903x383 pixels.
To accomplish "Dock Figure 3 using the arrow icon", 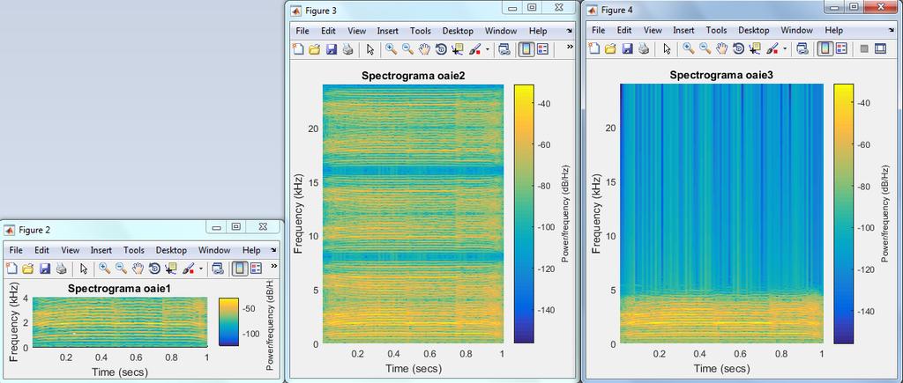I will (x=570, y=31).
